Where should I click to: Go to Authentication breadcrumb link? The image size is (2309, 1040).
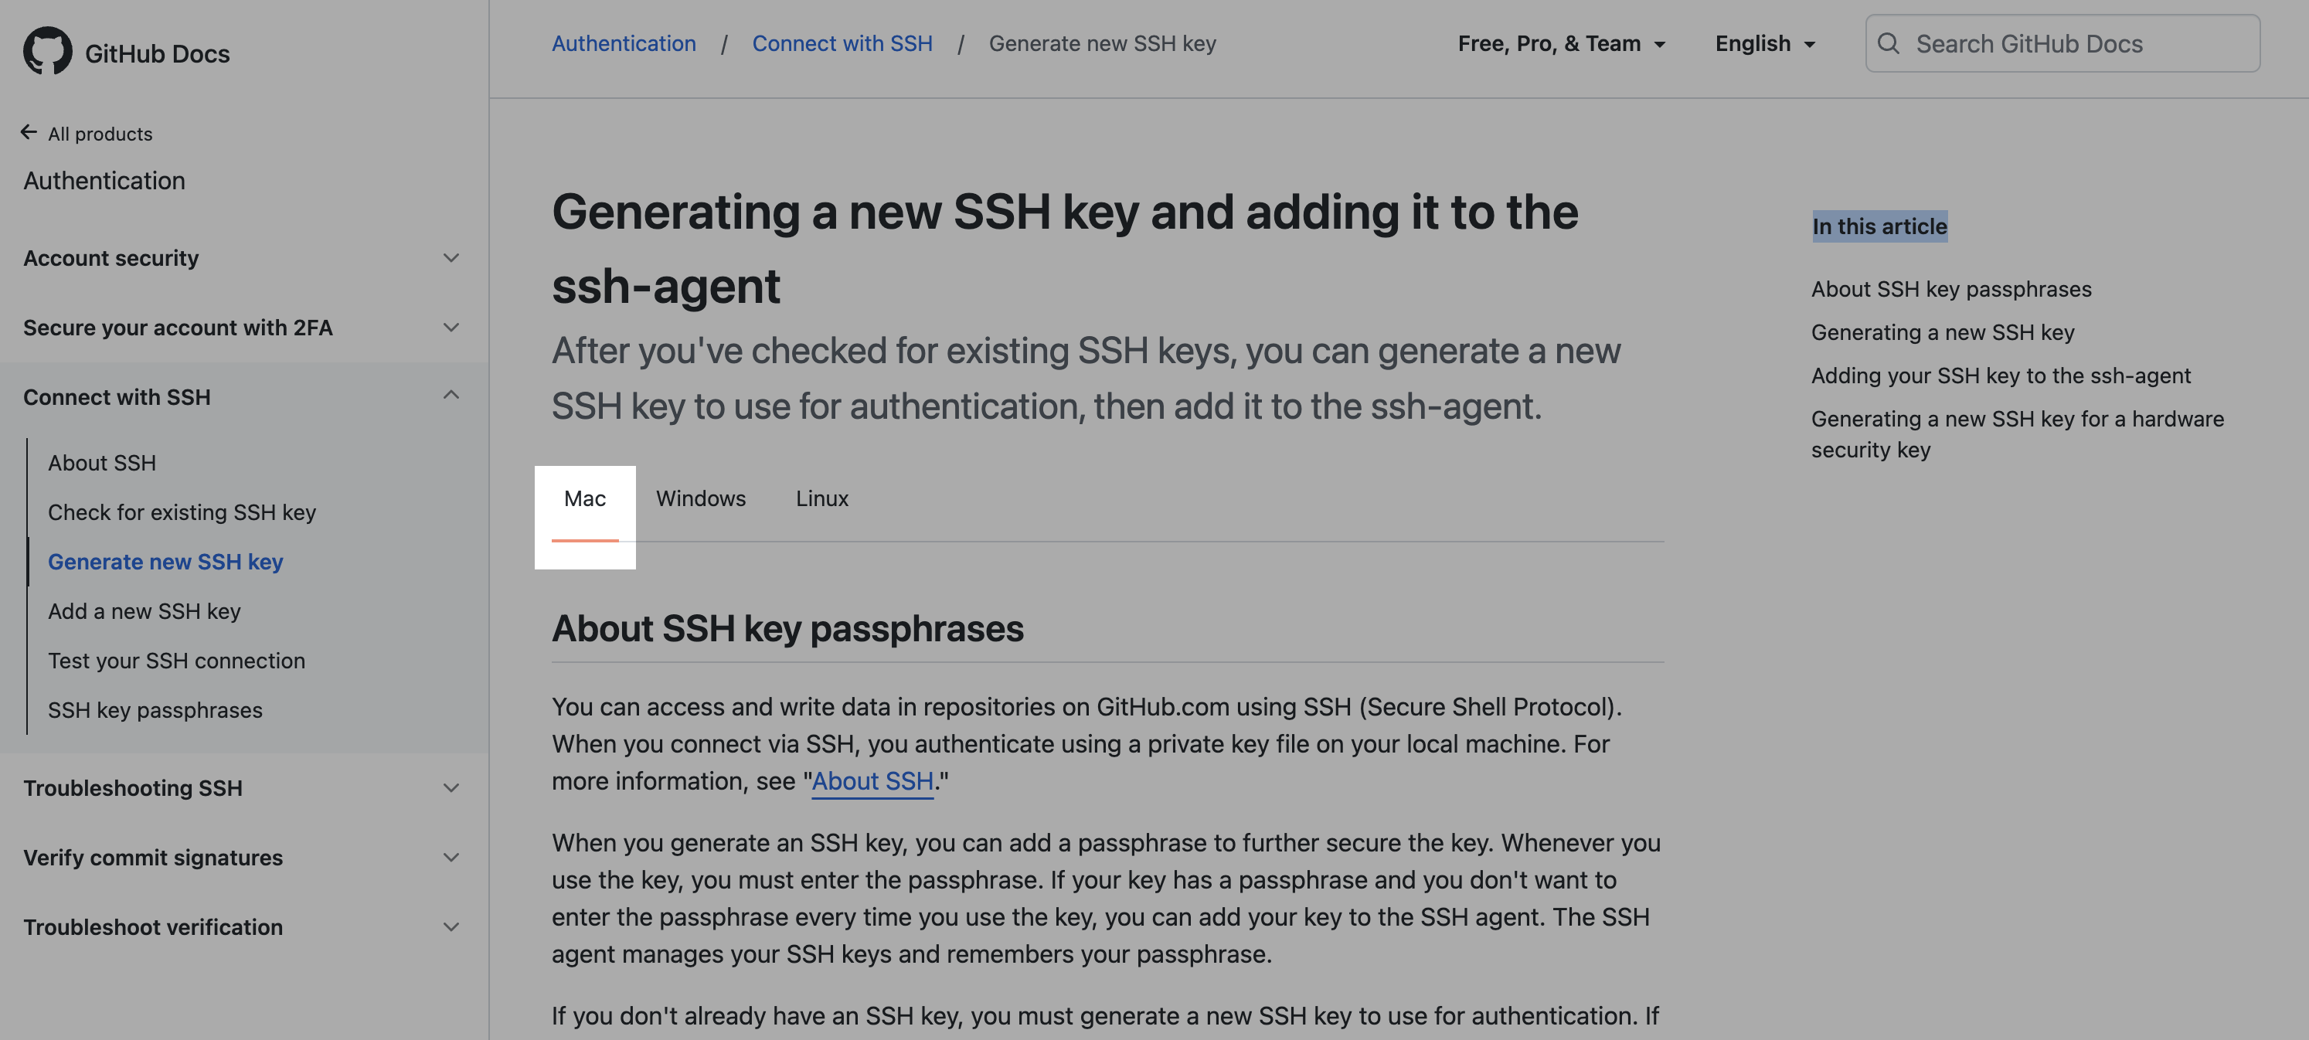tap(623, 43)
